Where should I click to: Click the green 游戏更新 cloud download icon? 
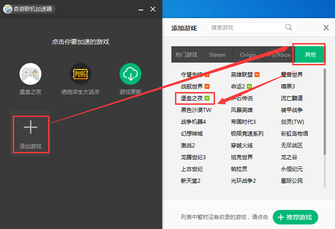(x=130, y=74)
